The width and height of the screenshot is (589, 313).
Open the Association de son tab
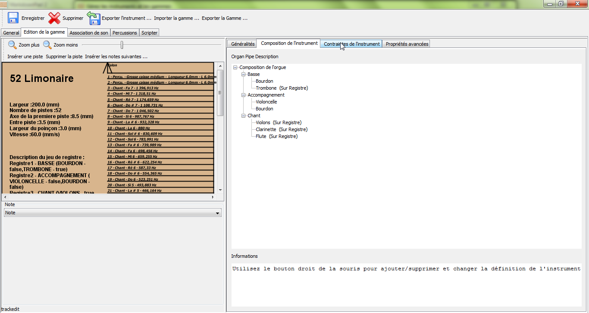click(x=89, y=33)
